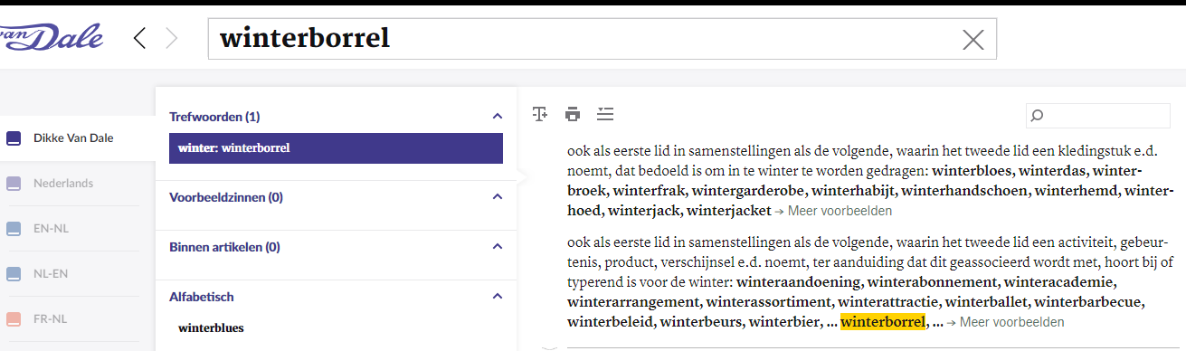Collapse the Binnen artikelen section
Screen dimensions: 1186x351
(x=497, y=246)
